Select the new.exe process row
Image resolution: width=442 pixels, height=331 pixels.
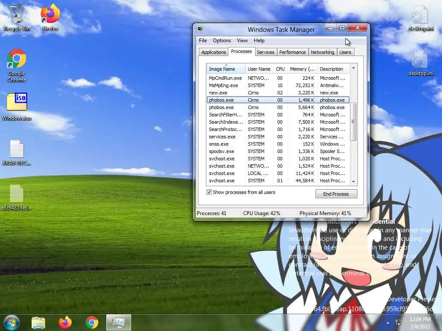(x=278, y=93)
